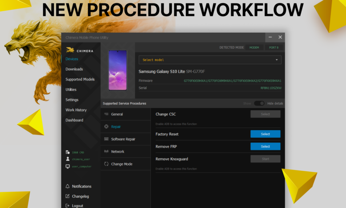
Task: Open the Select model dropdown
Action: tap(210, 60)
